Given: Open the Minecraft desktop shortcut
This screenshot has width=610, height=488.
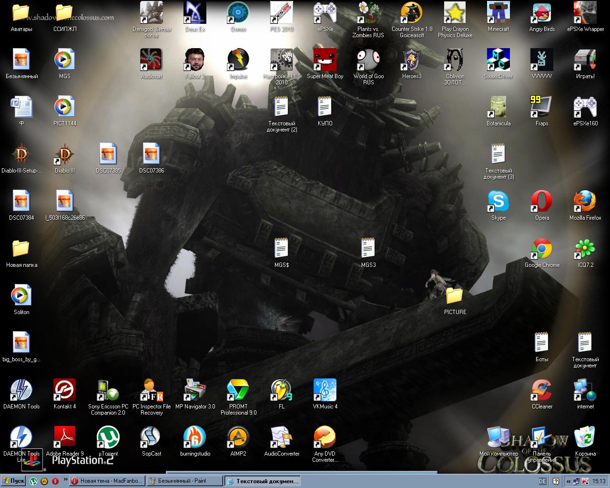Looking at the screenshot, I should pyautogui.click(x=498, y=13).
